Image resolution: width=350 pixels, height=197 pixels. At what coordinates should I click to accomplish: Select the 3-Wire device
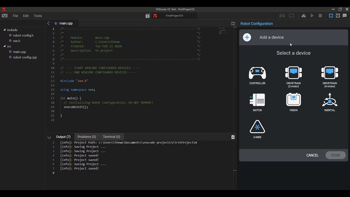[x=257, y=129]
